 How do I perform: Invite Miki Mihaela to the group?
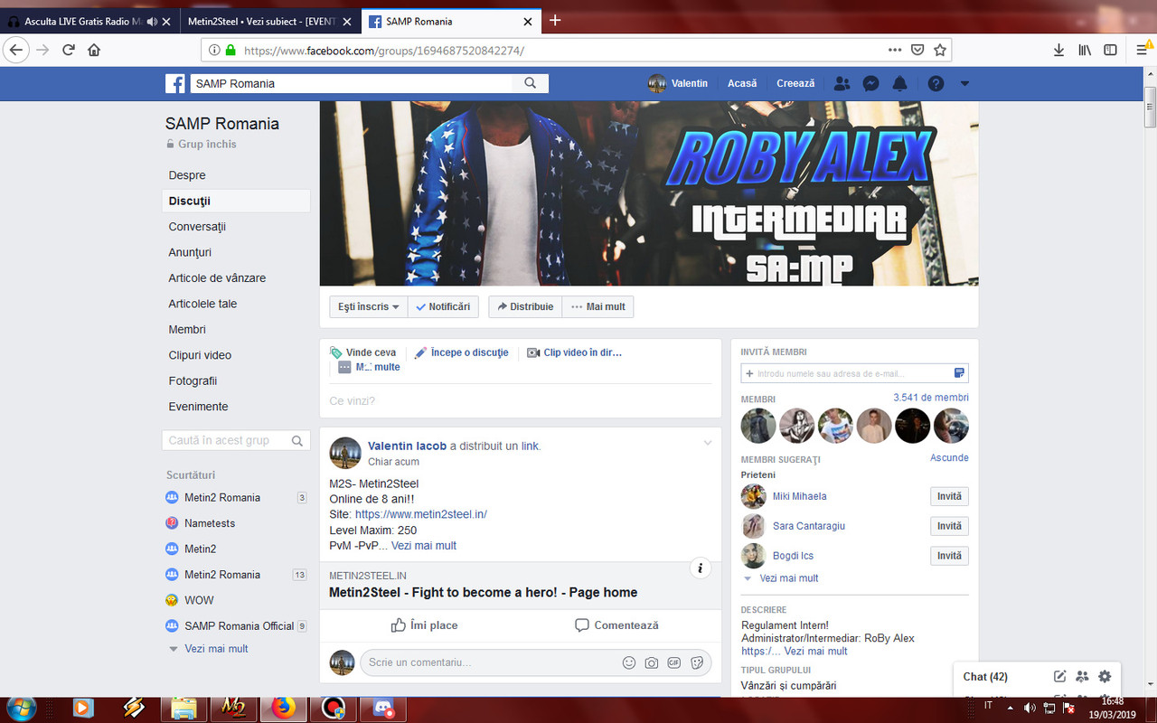tap(949, 496)
